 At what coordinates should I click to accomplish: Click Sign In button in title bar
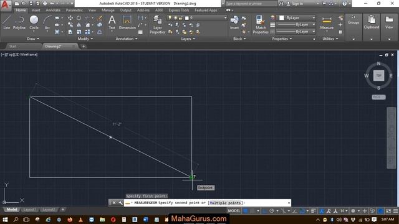[295, 4]
